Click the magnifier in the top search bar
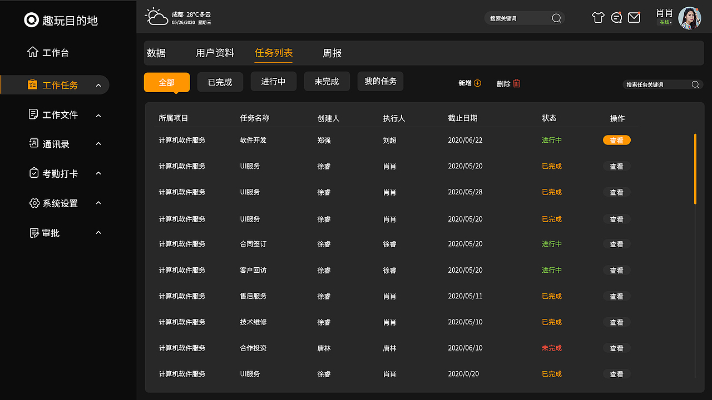The width and height of the screenshot is (712, 400). (x=556, y=18)
